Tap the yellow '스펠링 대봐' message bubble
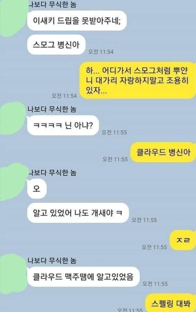Screen dimensions: 196x312 pos(170,303)
